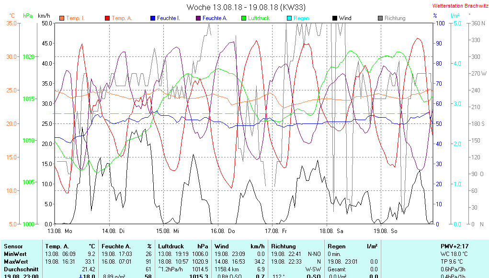The image size is (489, 278).
Task: Click the chart title Woche 13.08.18 - 19.08.18
Action: pyautogui.click(x=246, y=7)
